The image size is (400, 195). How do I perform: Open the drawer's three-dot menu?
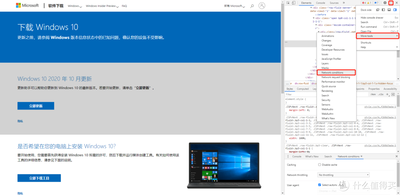coord(288,156)
